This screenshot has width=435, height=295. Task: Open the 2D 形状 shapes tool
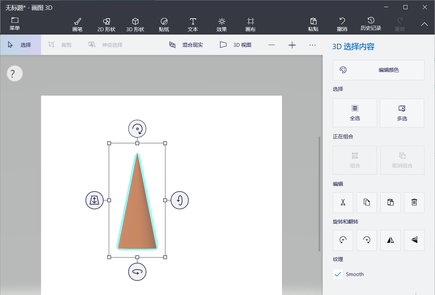pos(107,25)
